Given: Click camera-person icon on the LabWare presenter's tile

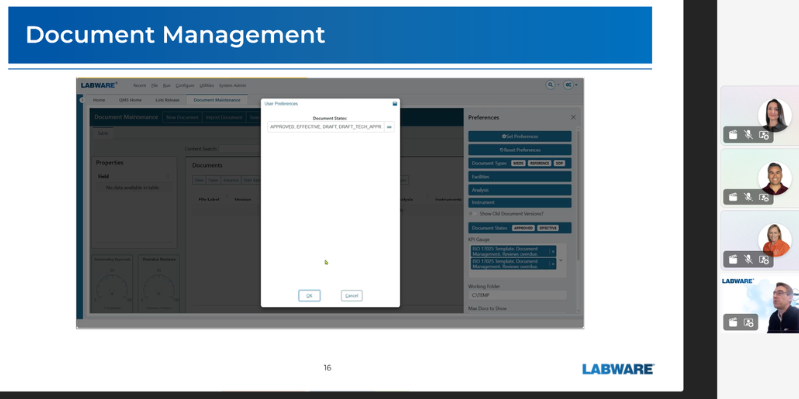Looking at the screenshot, I should tap(748, 322).
